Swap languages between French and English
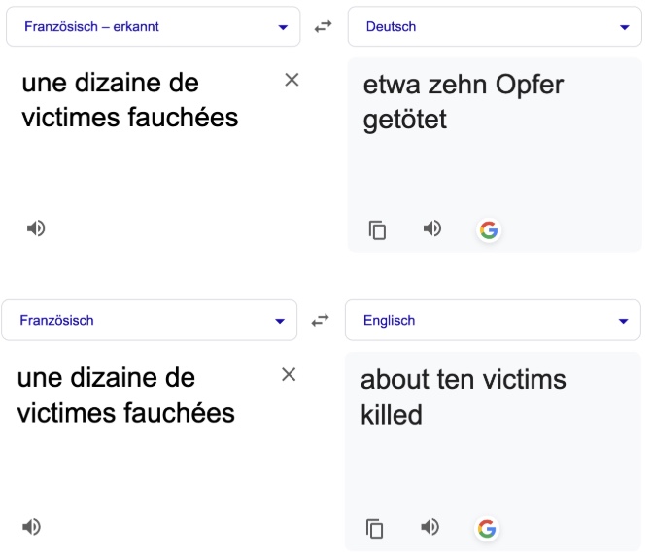Viewport: 653px width, 558px height. (x=320, y=320)
